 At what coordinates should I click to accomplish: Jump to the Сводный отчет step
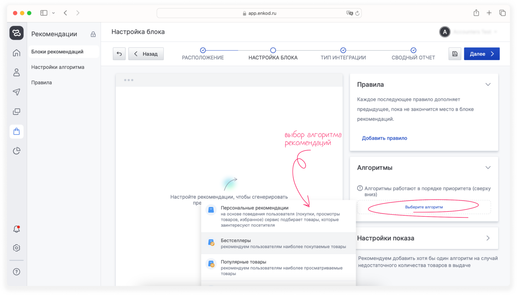[413, 54]
